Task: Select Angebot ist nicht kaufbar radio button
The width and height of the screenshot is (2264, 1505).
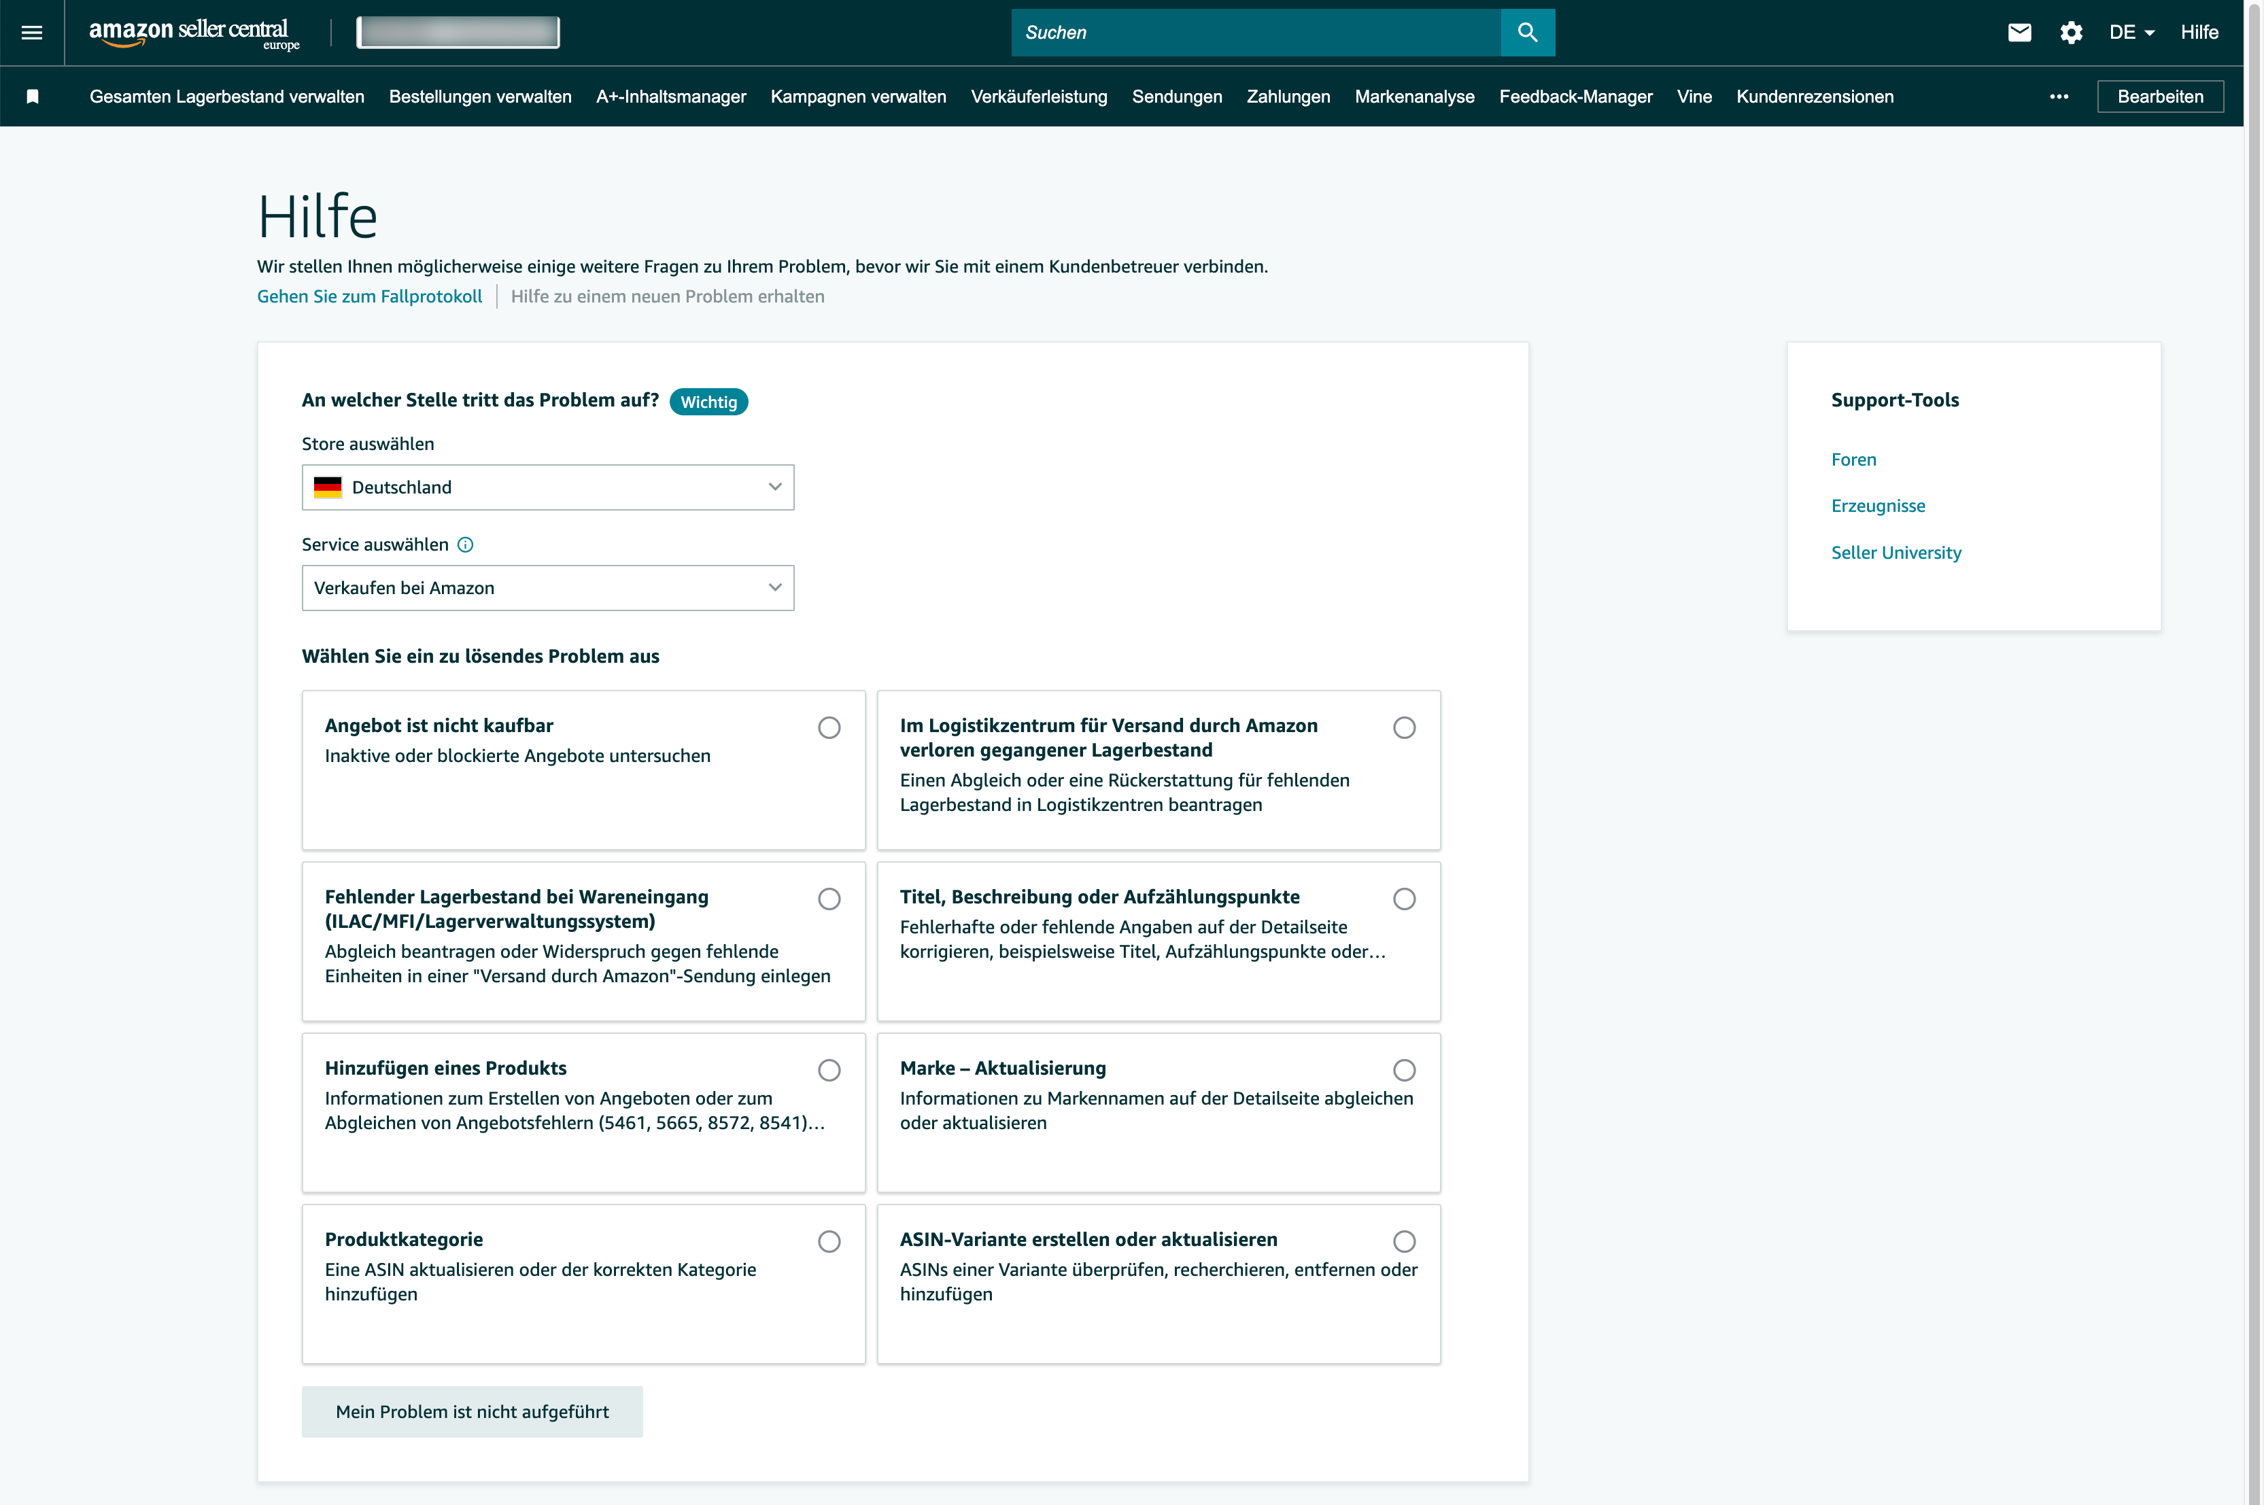Action: pyautogui.click(x=829, y=727)
